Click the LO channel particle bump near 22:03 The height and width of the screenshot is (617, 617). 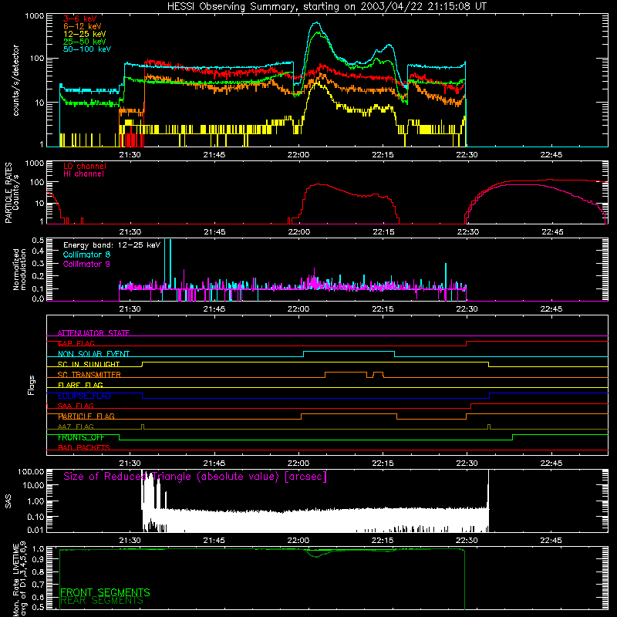click(319, 184)
